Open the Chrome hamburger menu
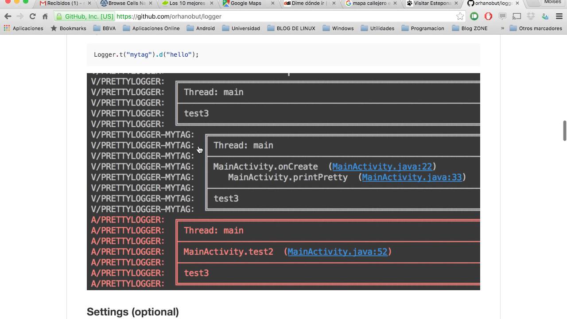This screenshot has height=319, width=567. pos(559,16)
